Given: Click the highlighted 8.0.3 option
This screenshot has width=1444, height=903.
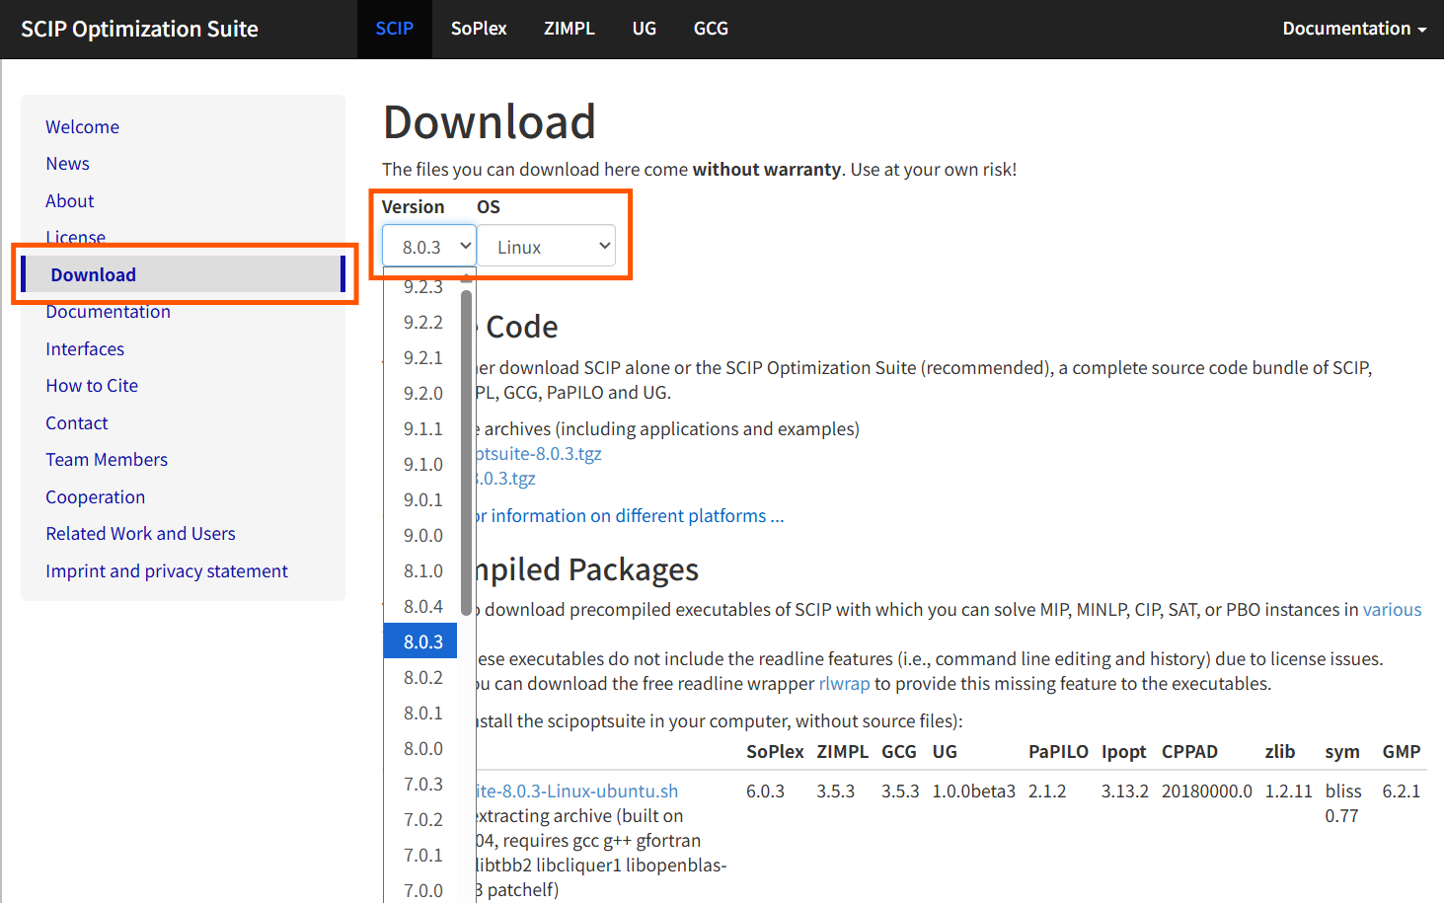Looking at the screenshot, I should [x=422, y=642].
